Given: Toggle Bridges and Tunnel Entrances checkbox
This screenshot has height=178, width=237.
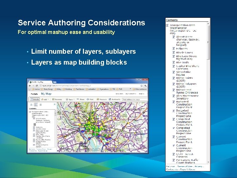Looking at the screenshot, I should 174,90.
